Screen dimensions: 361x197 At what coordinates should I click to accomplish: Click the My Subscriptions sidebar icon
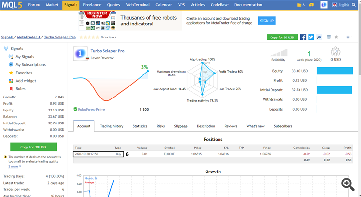tap(11, 64)
